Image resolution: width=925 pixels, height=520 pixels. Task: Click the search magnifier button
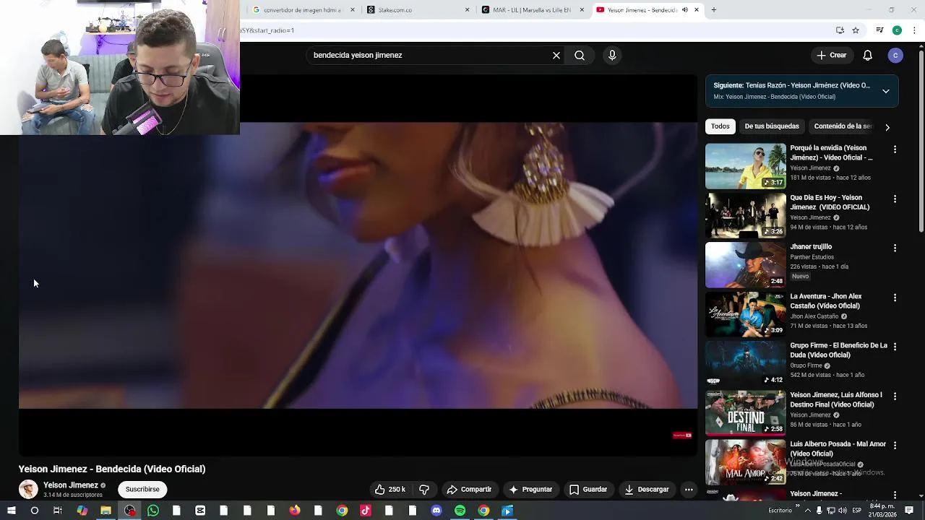[x=580, y=56]
